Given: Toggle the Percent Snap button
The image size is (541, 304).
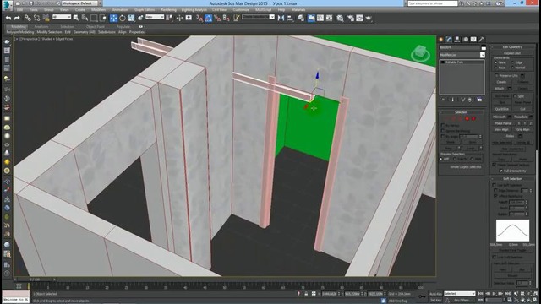Looking at the screenshot, I should click(217, 18).
